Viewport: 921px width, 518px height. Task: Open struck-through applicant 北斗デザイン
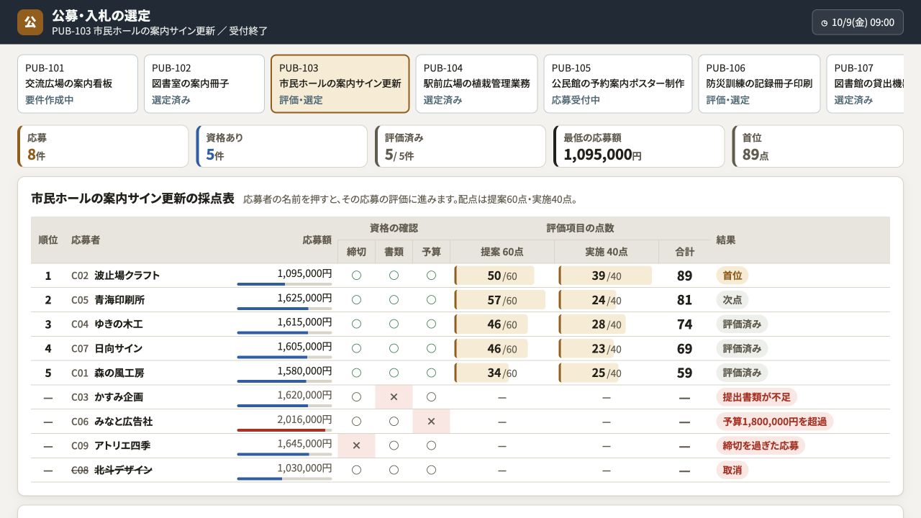pos(124,470)
